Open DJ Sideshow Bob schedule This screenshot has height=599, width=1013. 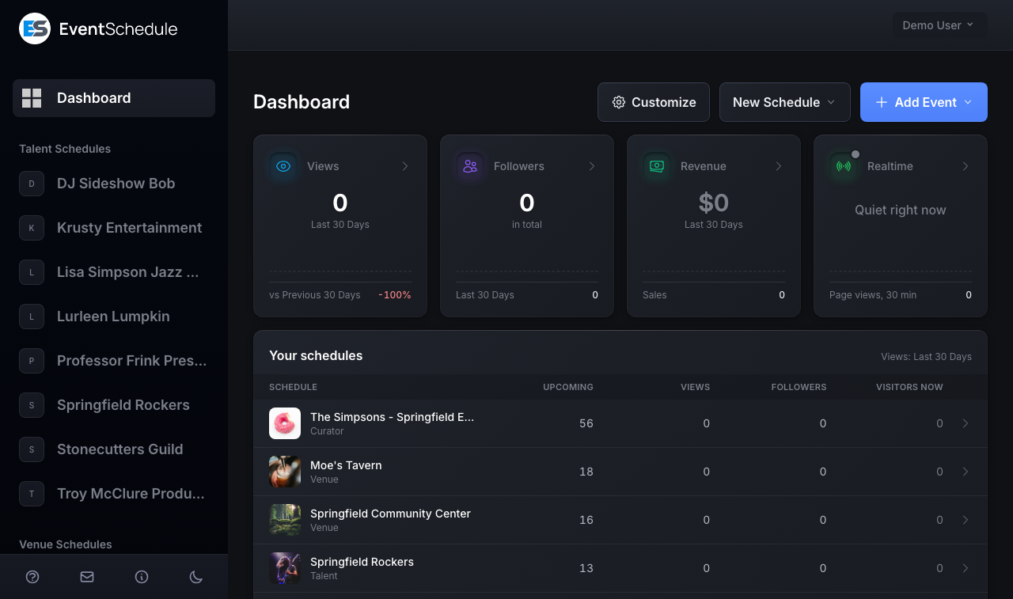[114, 184]
